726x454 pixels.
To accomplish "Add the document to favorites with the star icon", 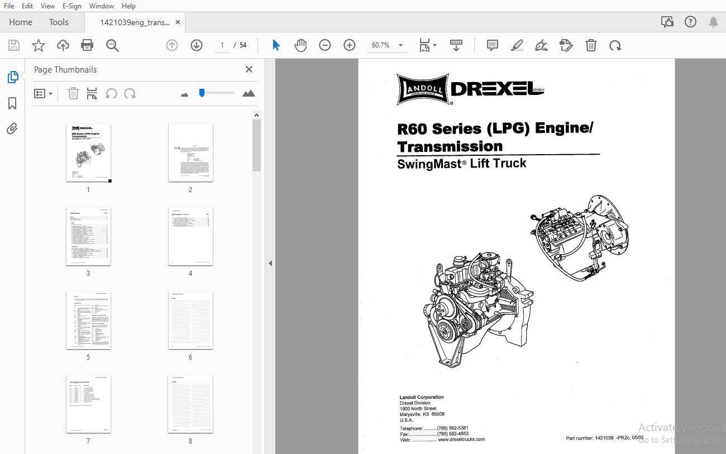I will click(39, 45).
